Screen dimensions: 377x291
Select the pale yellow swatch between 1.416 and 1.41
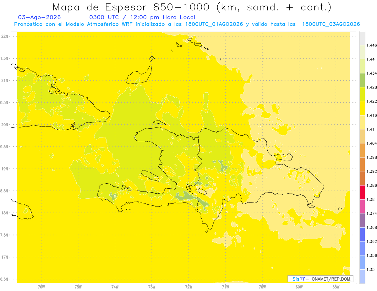coord(362,122)
